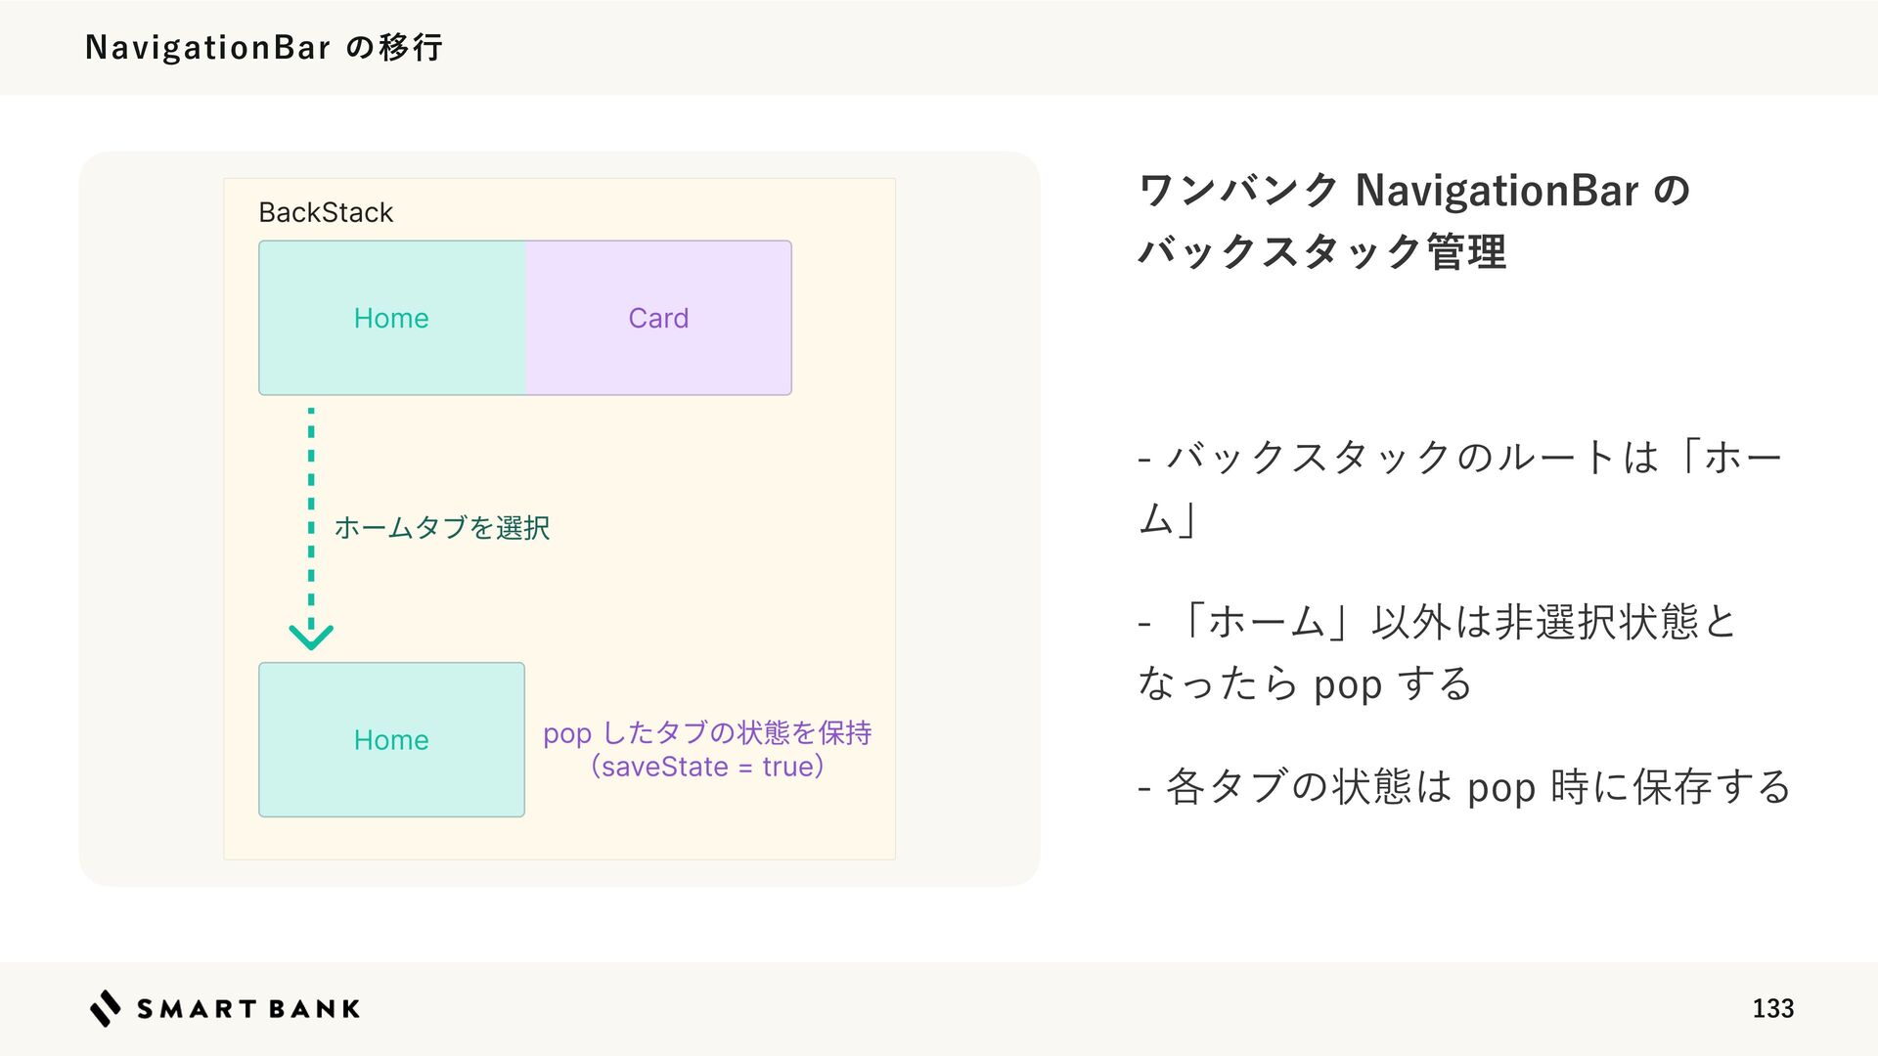Click the bottom Home box
This screenshot has height=1056, width=1878.
coord(391,740)
